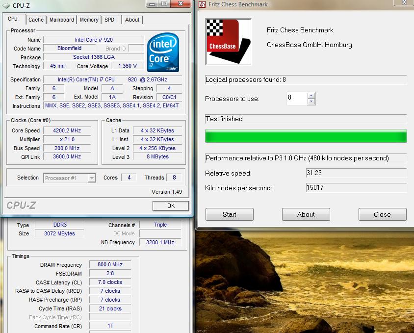
Task: Click the FSB:DRAM ratio value 2:8
Action: click(110, 273)
